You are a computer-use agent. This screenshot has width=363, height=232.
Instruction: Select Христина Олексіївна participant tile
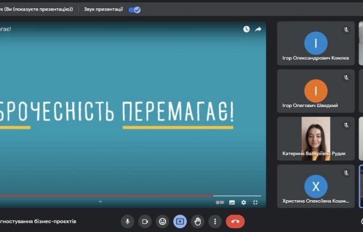pos(316,186)
